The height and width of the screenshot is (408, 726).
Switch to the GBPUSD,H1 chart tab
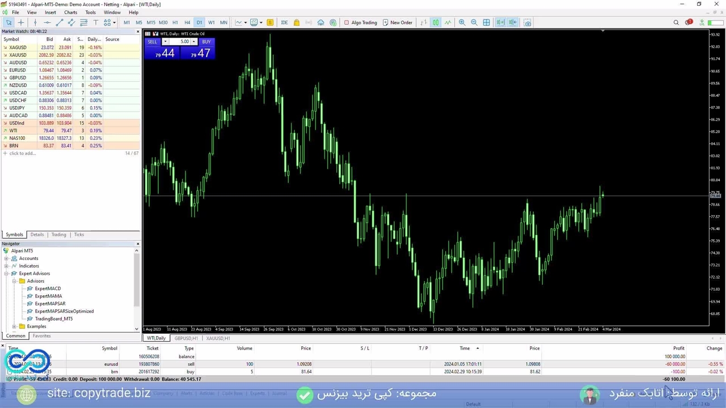186,338
